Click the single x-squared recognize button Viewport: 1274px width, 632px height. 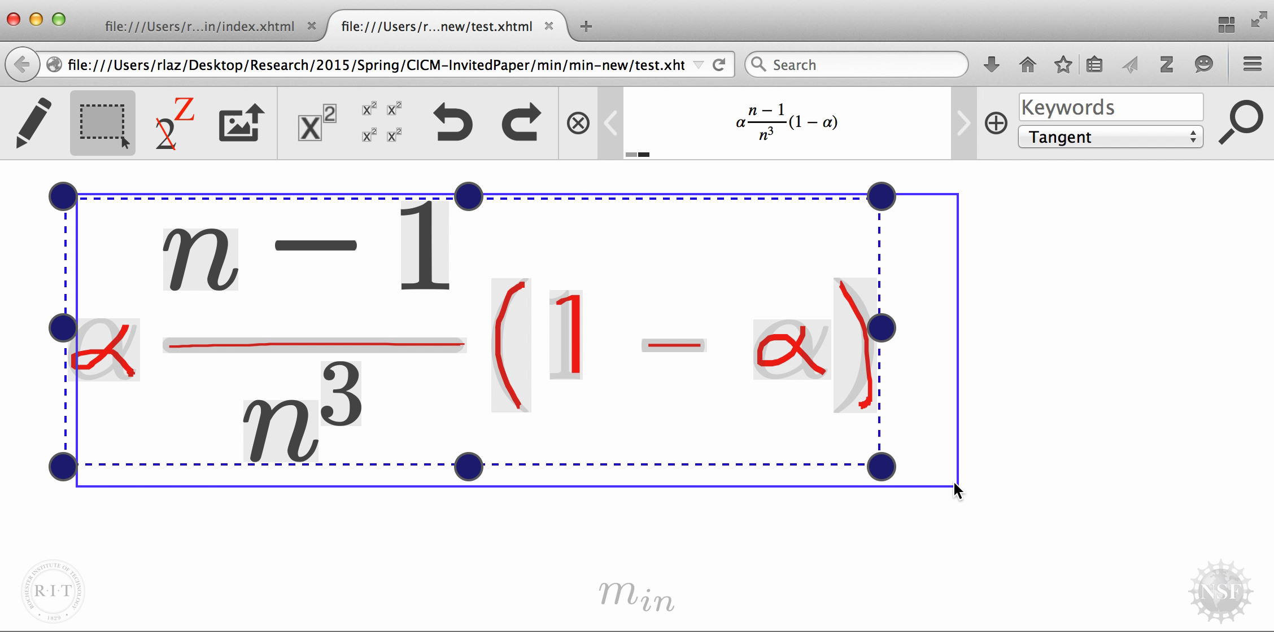click(316, 122)
